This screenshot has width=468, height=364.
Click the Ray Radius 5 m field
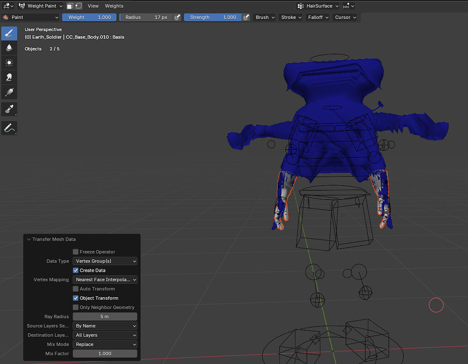coord(105,316)
